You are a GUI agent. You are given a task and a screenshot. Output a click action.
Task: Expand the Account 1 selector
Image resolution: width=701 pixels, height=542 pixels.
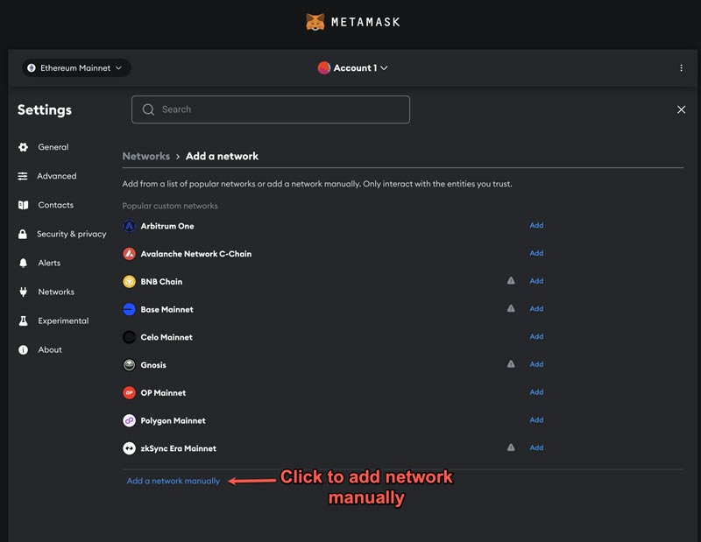click(x=353, y=68)
